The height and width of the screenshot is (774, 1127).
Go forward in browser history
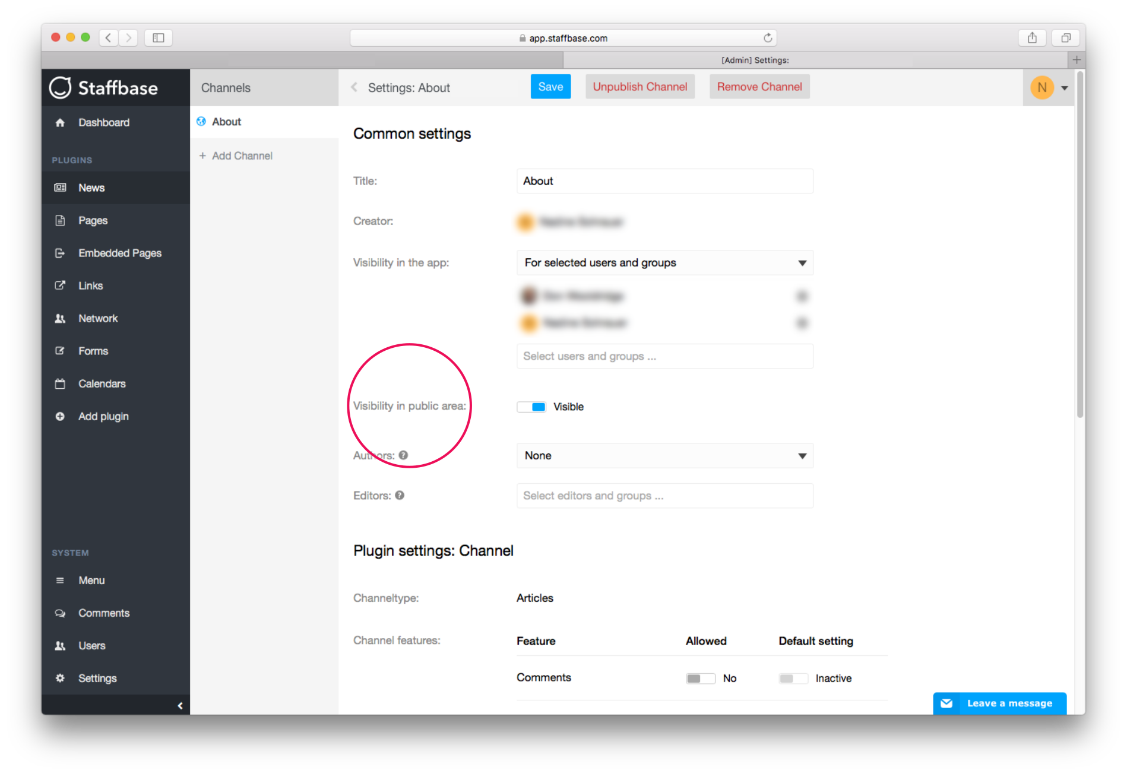click(128, 38)
